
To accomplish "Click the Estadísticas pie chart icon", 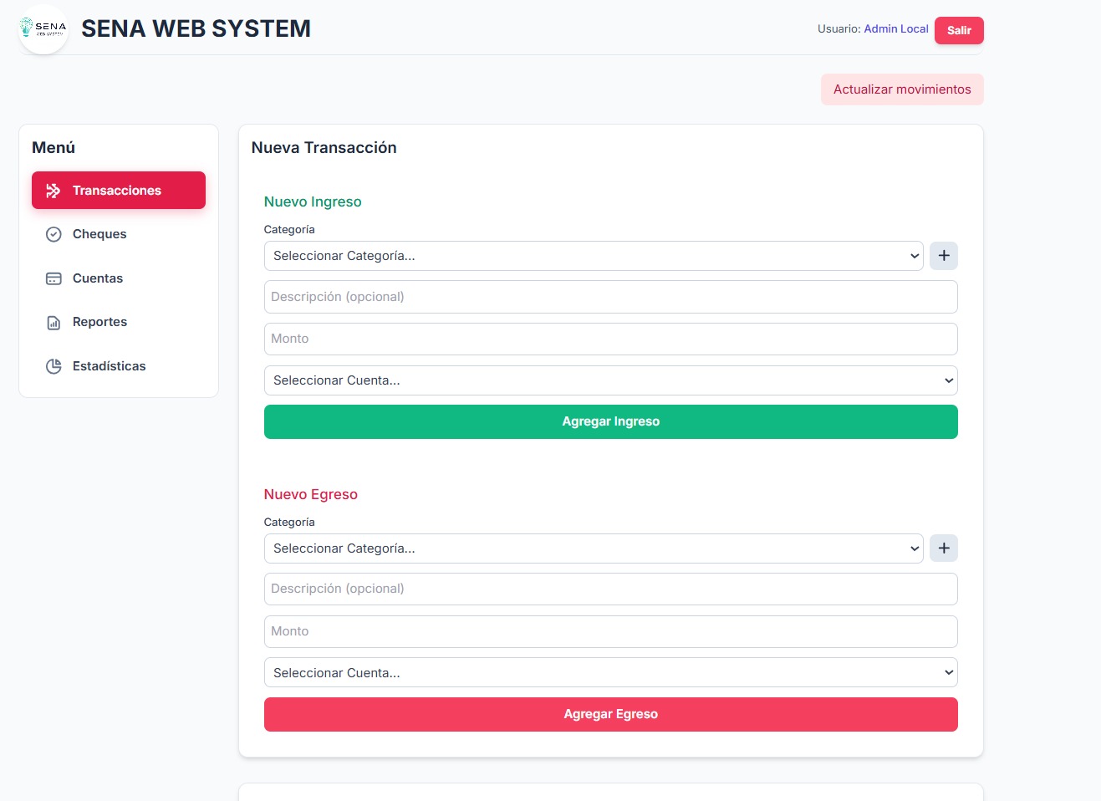I will pos(54,366).
